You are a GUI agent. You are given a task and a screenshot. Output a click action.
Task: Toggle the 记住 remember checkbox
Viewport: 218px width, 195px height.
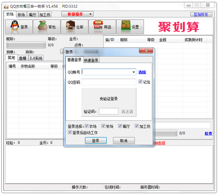tap(140, 82)
